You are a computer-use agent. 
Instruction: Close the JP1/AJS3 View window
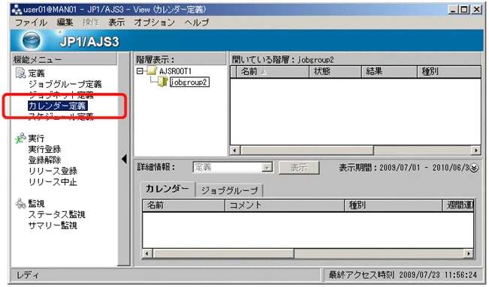coord(476,9)
